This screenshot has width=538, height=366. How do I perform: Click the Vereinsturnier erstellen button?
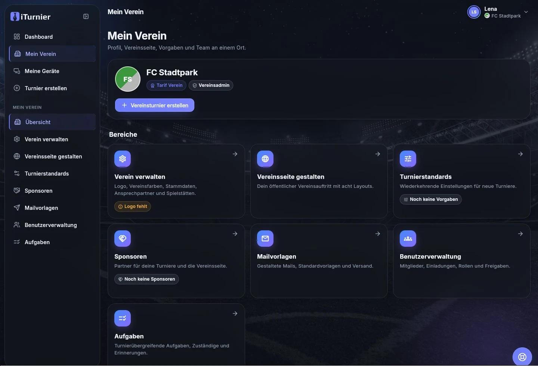click(x=155, y=105)
